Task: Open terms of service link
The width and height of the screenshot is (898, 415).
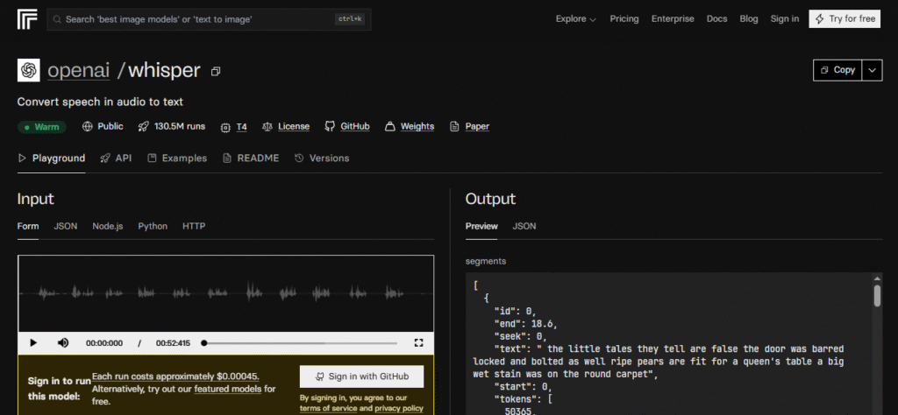Action: [328, 408]
